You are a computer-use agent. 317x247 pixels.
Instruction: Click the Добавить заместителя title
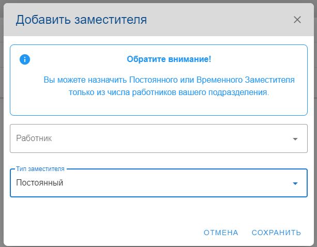tap(81, 20)
